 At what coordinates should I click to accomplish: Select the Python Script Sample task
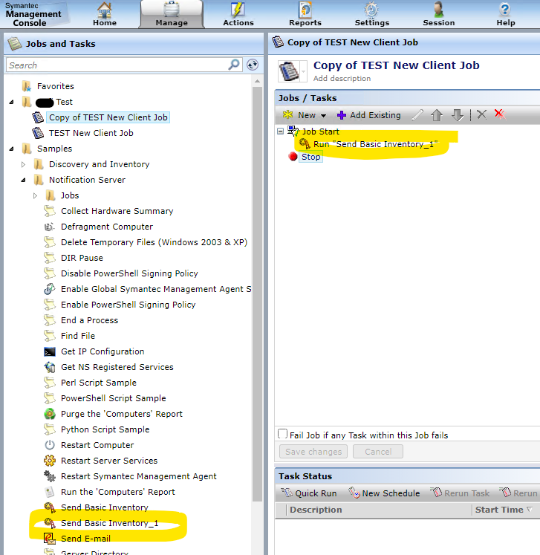point(105,429)
